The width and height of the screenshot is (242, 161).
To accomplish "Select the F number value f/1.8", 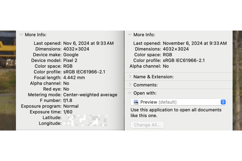I will [68, 100].
